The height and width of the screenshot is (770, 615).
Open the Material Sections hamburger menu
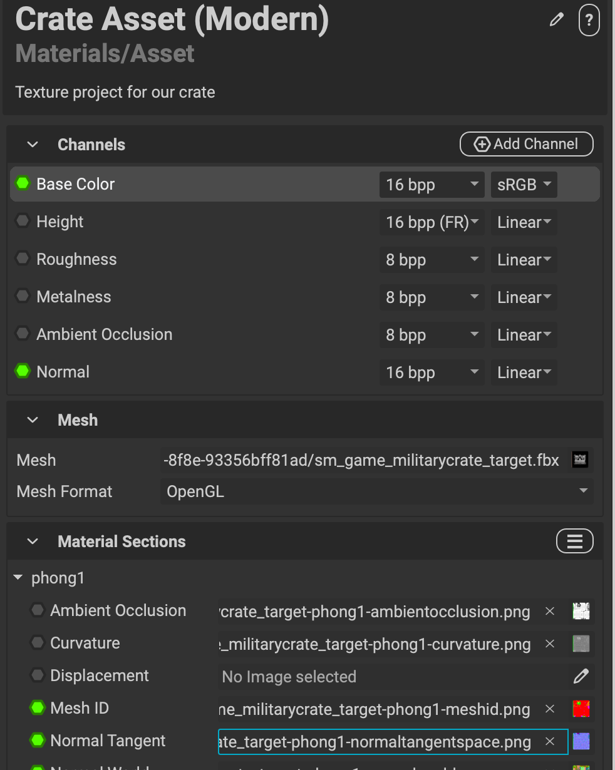click(574, 541)
